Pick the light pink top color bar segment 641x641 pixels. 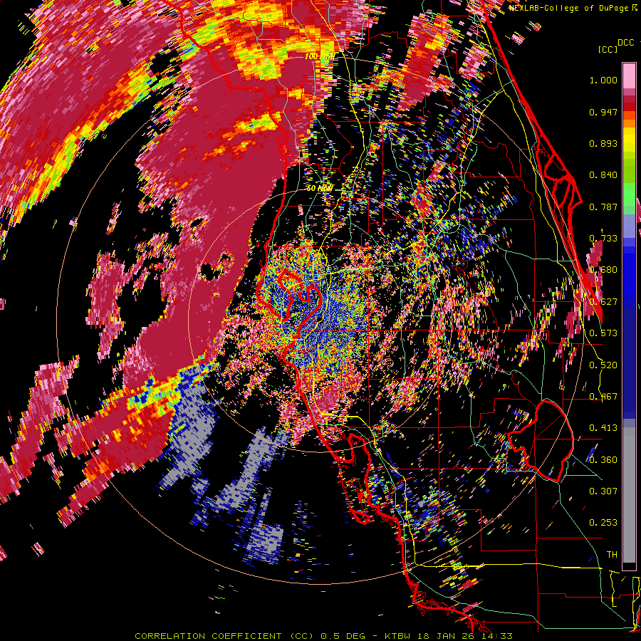[x=629, y=75]
